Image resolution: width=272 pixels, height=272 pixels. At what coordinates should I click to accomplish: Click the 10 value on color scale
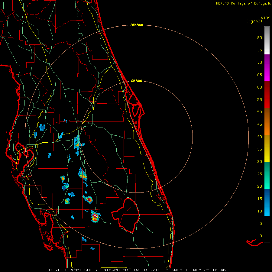coord(260,211)
